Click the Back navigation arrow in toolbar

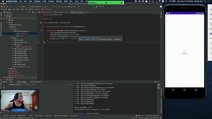click(11, 7)
